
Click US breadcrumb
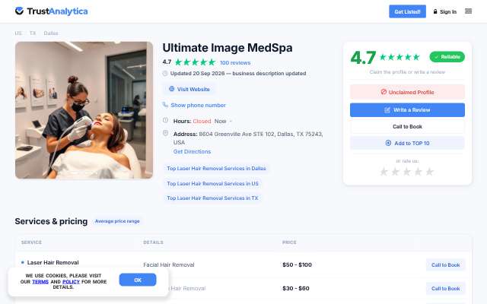[x=18, y=33]
